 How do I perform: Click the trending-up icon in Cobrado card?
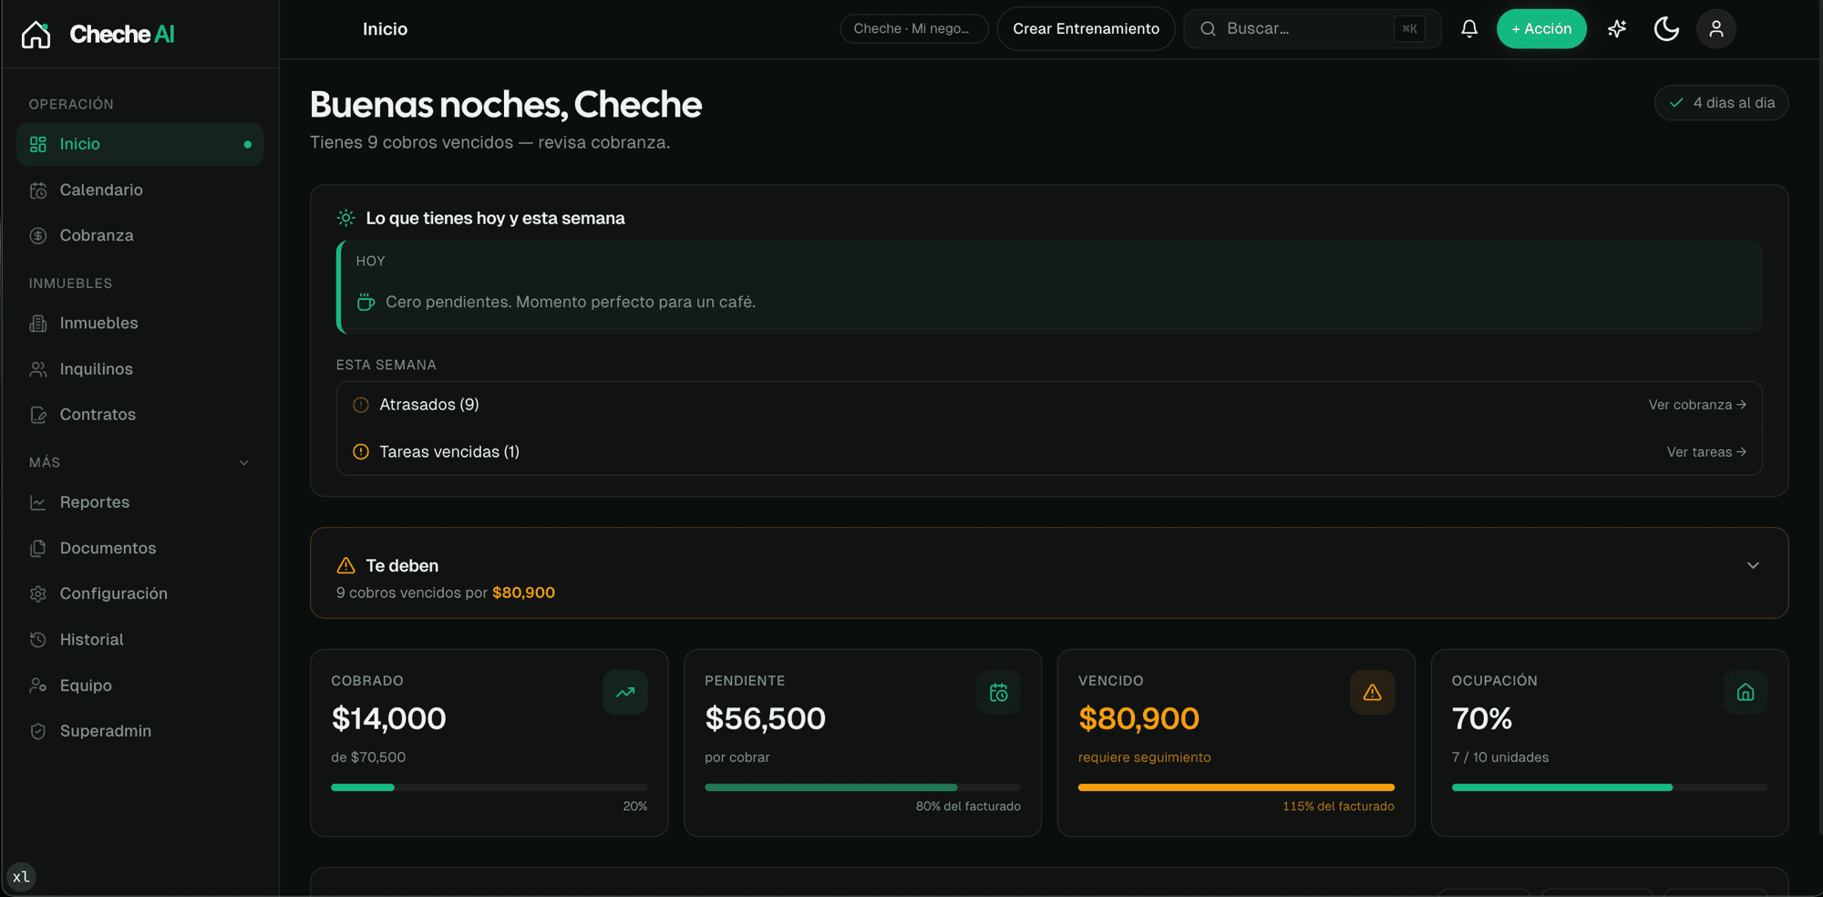[625, 693]
